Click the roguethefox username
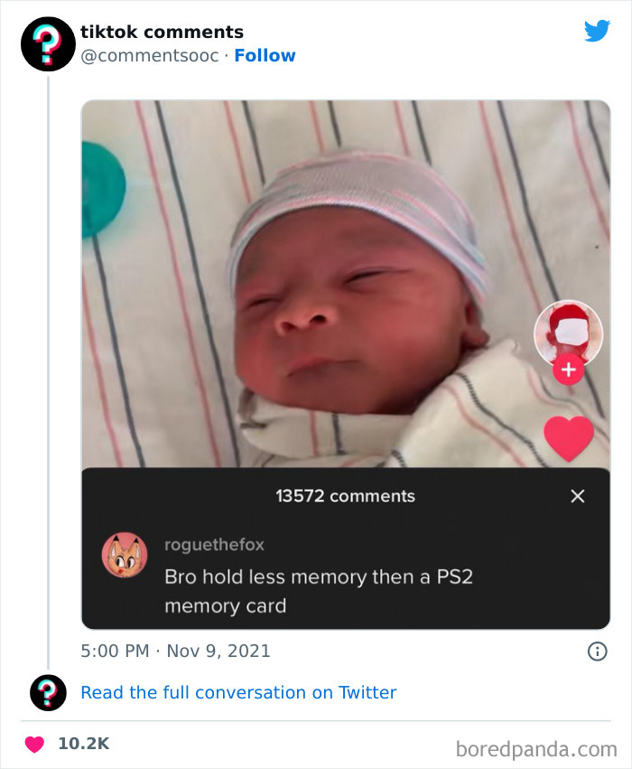632x769 pixels. point(214,545)
